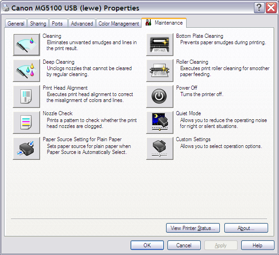Screen dimensions: 279x255
Task: Click the 'Deep Cleaning' heading text
Action: click(x=59, y=62)
